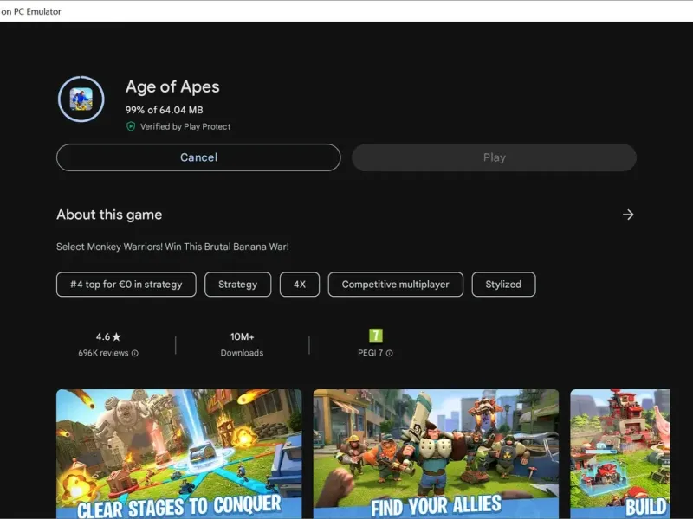Click the reviews info icon
693x519 pixels.
[x=135, y=353]
